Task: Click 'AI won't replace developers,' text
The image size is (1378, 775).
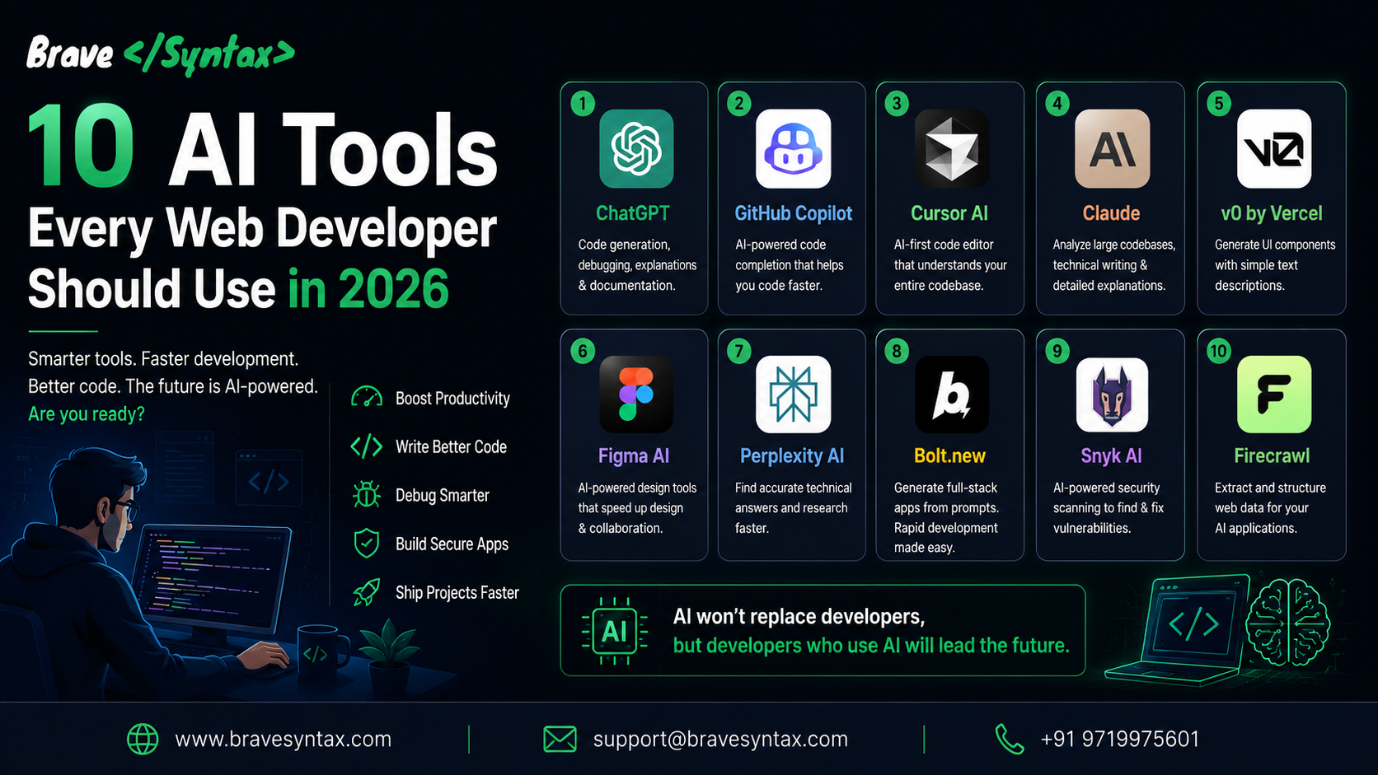Action: point(799,616)
